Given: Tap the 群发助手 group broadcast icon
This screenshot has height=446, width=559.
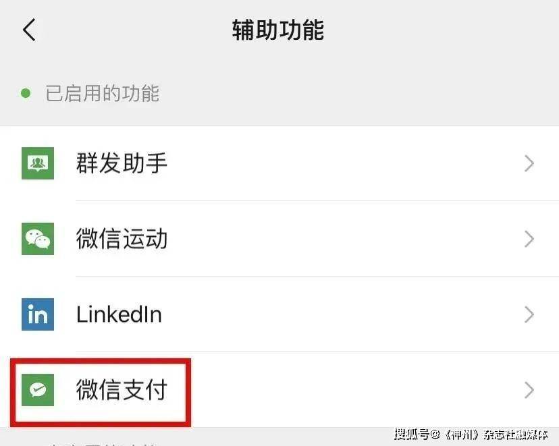Looking at the screenshot, I should 38,163.
